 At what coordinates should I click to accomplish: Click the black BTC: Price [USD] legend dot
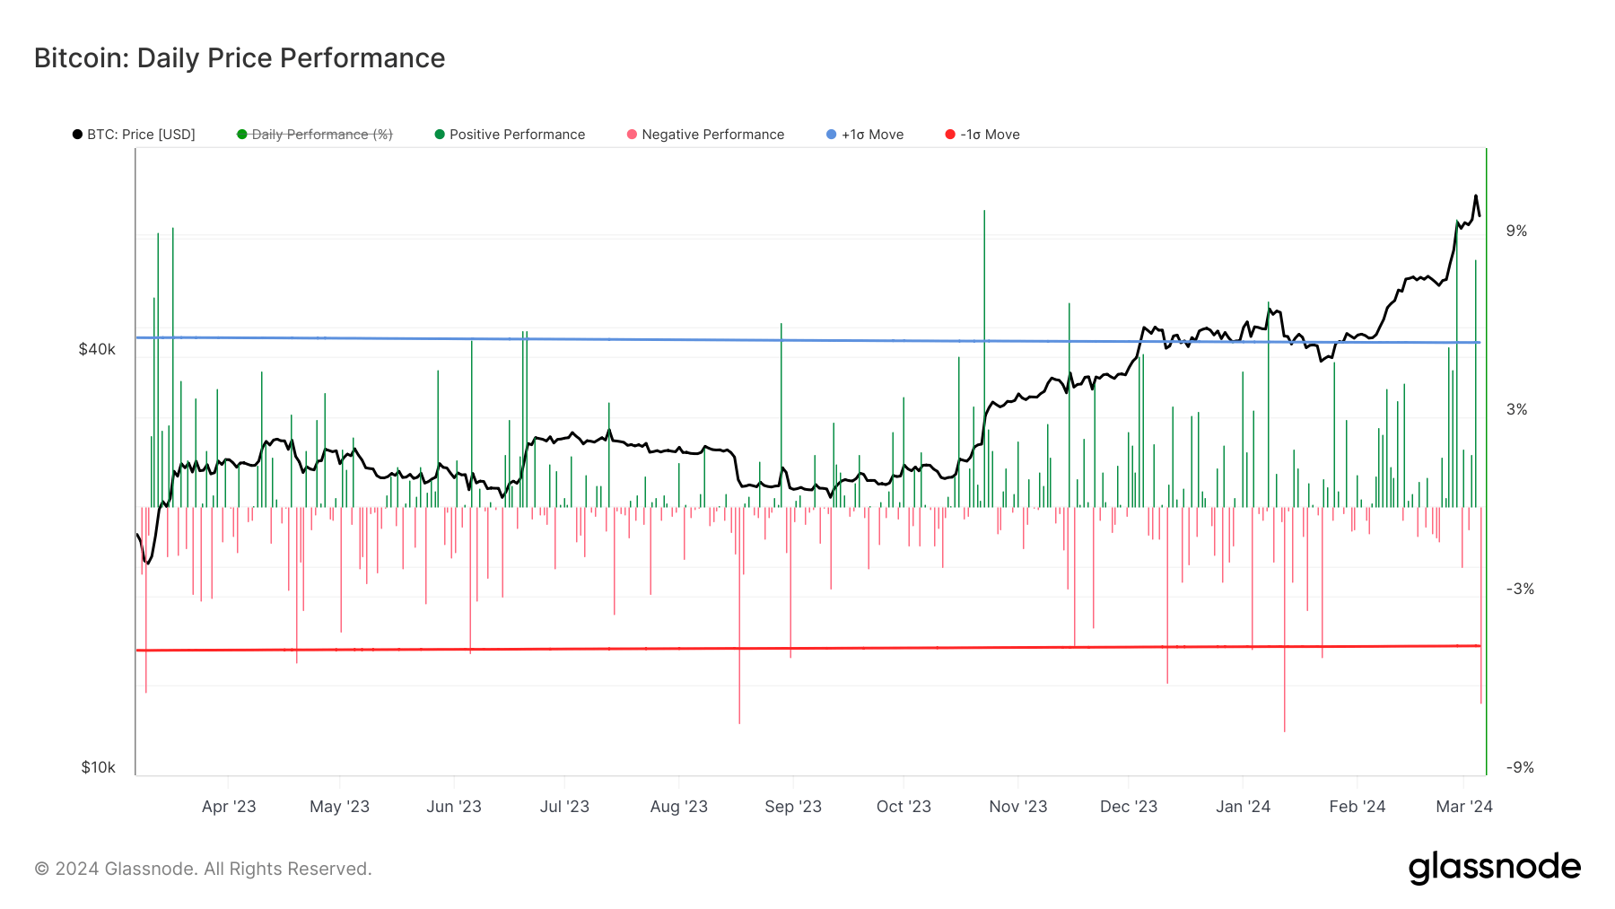(x=77, y=134)
